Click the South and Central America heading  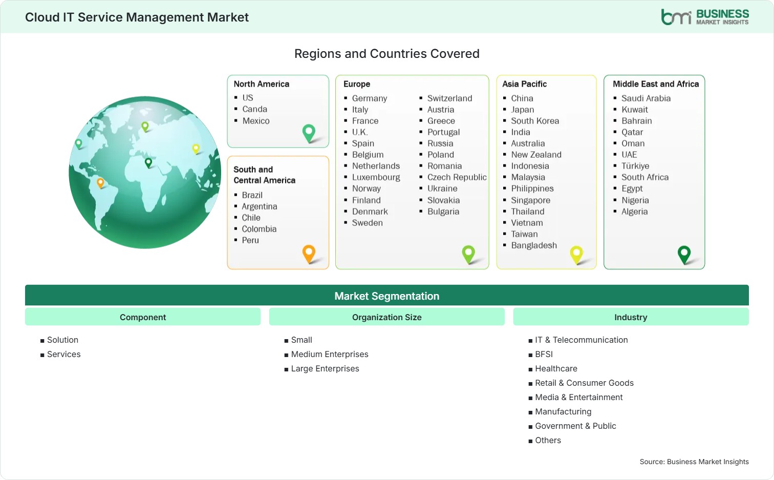click(x=265, y=175)
